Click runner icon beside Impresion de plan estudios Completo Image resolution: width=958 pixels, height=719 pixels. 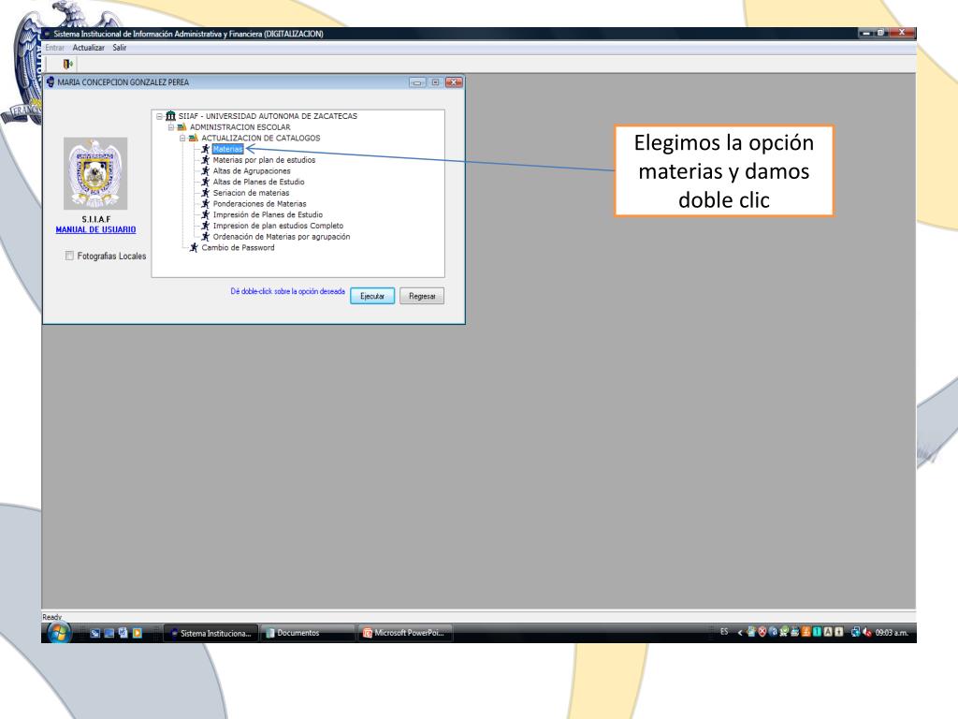pos(205,226)
